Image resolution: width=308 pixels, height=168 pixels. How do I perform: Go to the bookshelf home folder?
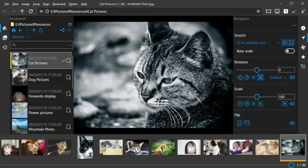14,30
